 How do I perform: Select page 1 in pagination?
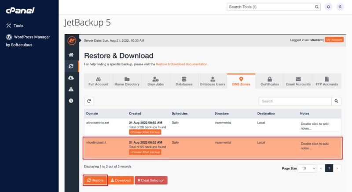coord(329,168)
